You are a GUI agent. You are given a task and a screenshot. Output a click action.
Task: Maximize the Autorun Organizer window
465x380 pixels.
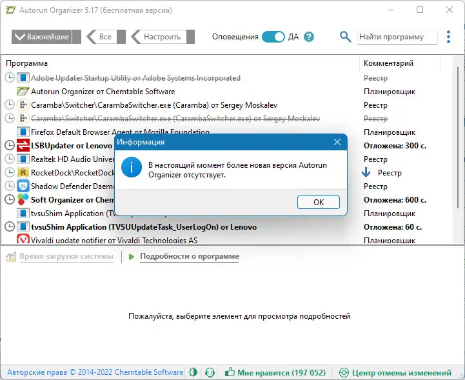(420, 10)
